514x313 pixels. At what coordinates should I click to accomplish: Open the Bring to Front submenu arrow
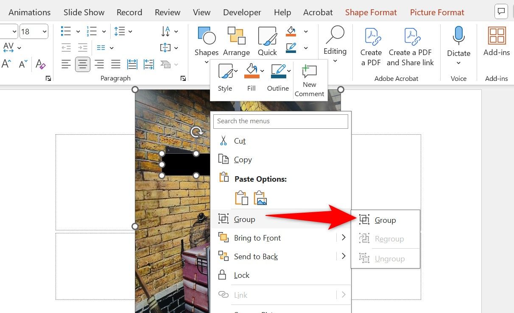(x=344, y=238)
